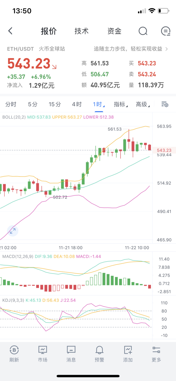Tap the +6.96% change percentage
176x381 pixels.
(41, 77)
